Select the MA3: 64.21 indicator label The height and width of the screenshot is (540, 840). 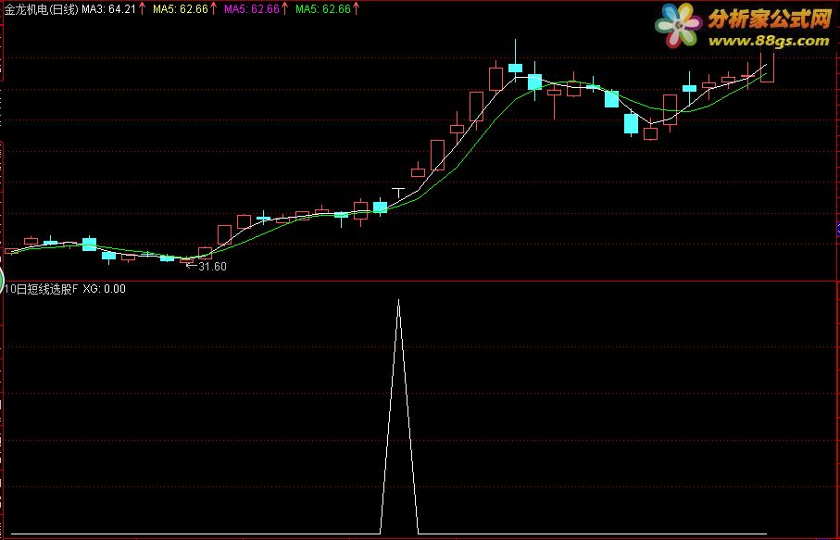(x=108, y=9)
